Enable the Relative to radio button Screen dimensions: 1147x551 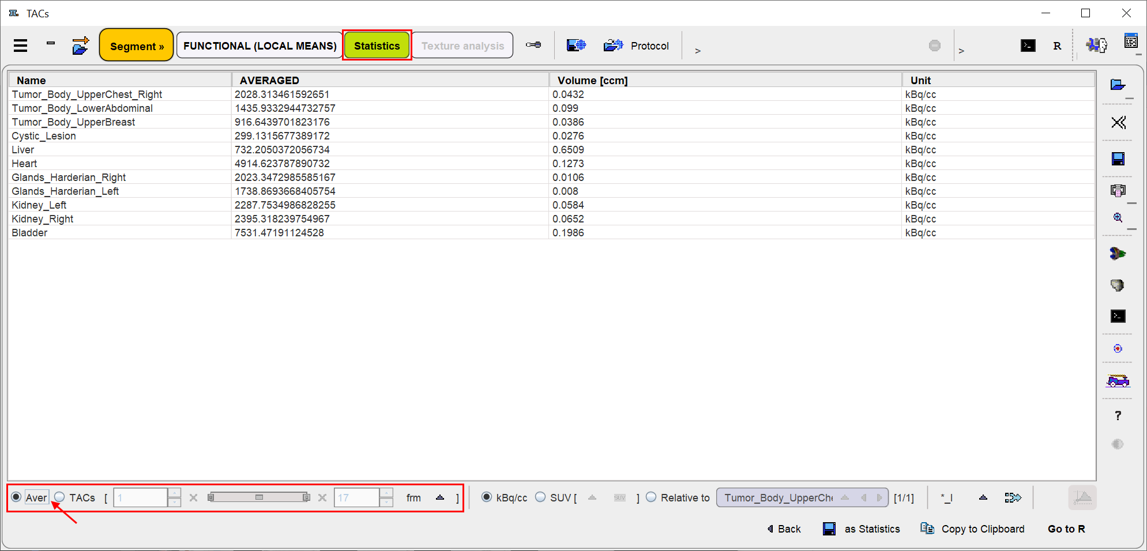coord(651,497)
